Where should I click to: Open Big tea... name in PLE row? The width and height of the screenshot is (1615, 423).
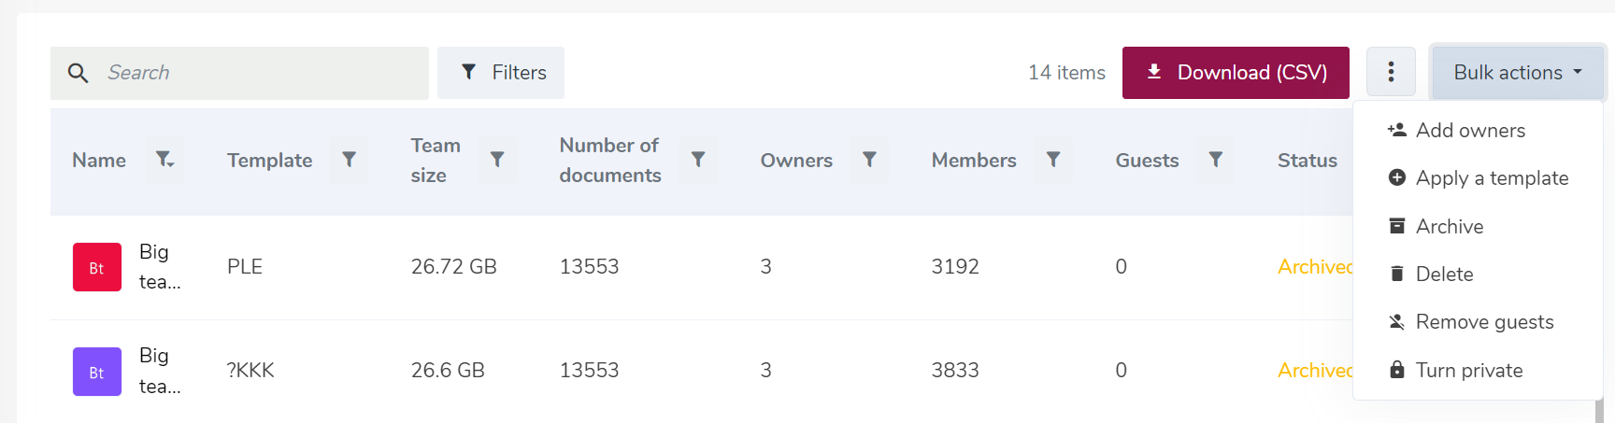click(x=160, y=267)
